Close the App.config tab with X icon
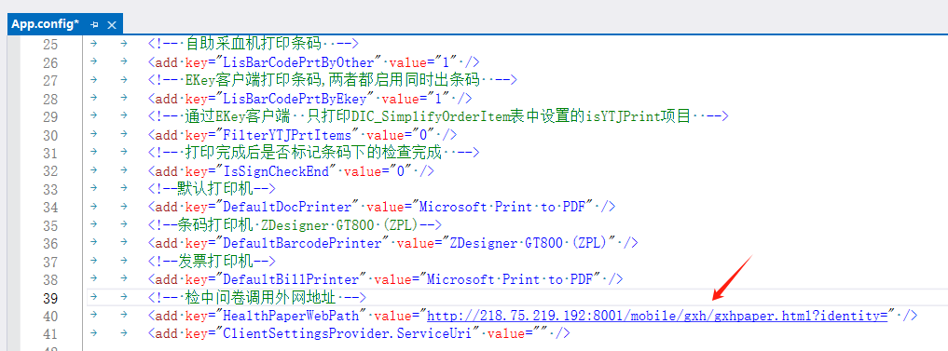The width and height of the screenshot is (948, 351). [x=111, y=25]
